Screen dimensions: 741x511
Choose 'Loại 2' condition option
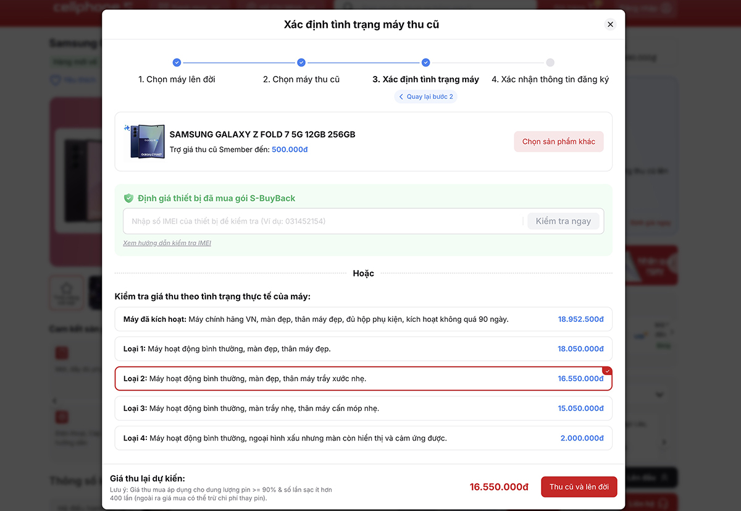363,379
